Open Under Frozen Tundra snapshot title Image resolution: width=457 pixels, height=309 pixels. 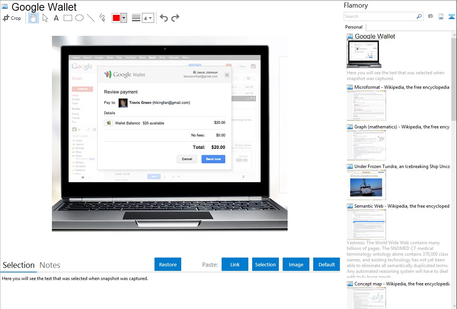click(402, 166)
